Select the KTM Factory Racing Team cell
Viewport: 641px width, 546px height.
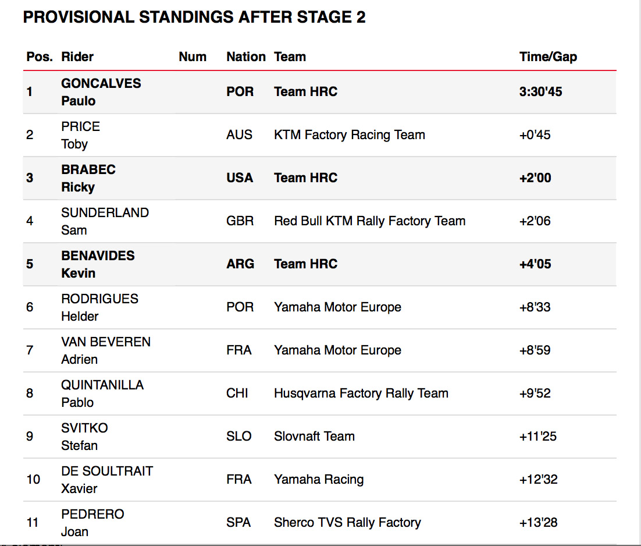tap(349, 135)
